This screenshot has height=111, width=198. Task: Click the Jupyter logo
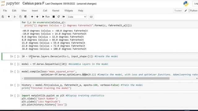10,3
